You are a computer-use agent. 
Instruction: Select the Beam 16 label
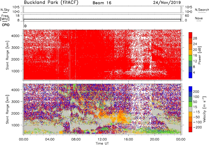click(102, 3)
